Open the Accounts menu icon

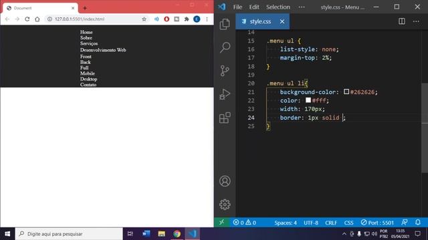(225, 181)
